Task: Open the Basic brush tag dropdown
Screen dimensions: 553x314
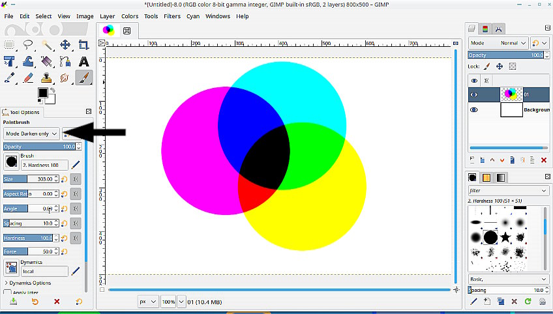Action: pyautogui.click(x=508, y=279)
